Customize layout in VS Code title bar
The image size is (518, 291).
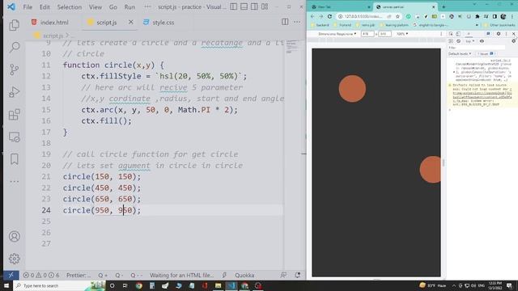click(x=265, y=6)
